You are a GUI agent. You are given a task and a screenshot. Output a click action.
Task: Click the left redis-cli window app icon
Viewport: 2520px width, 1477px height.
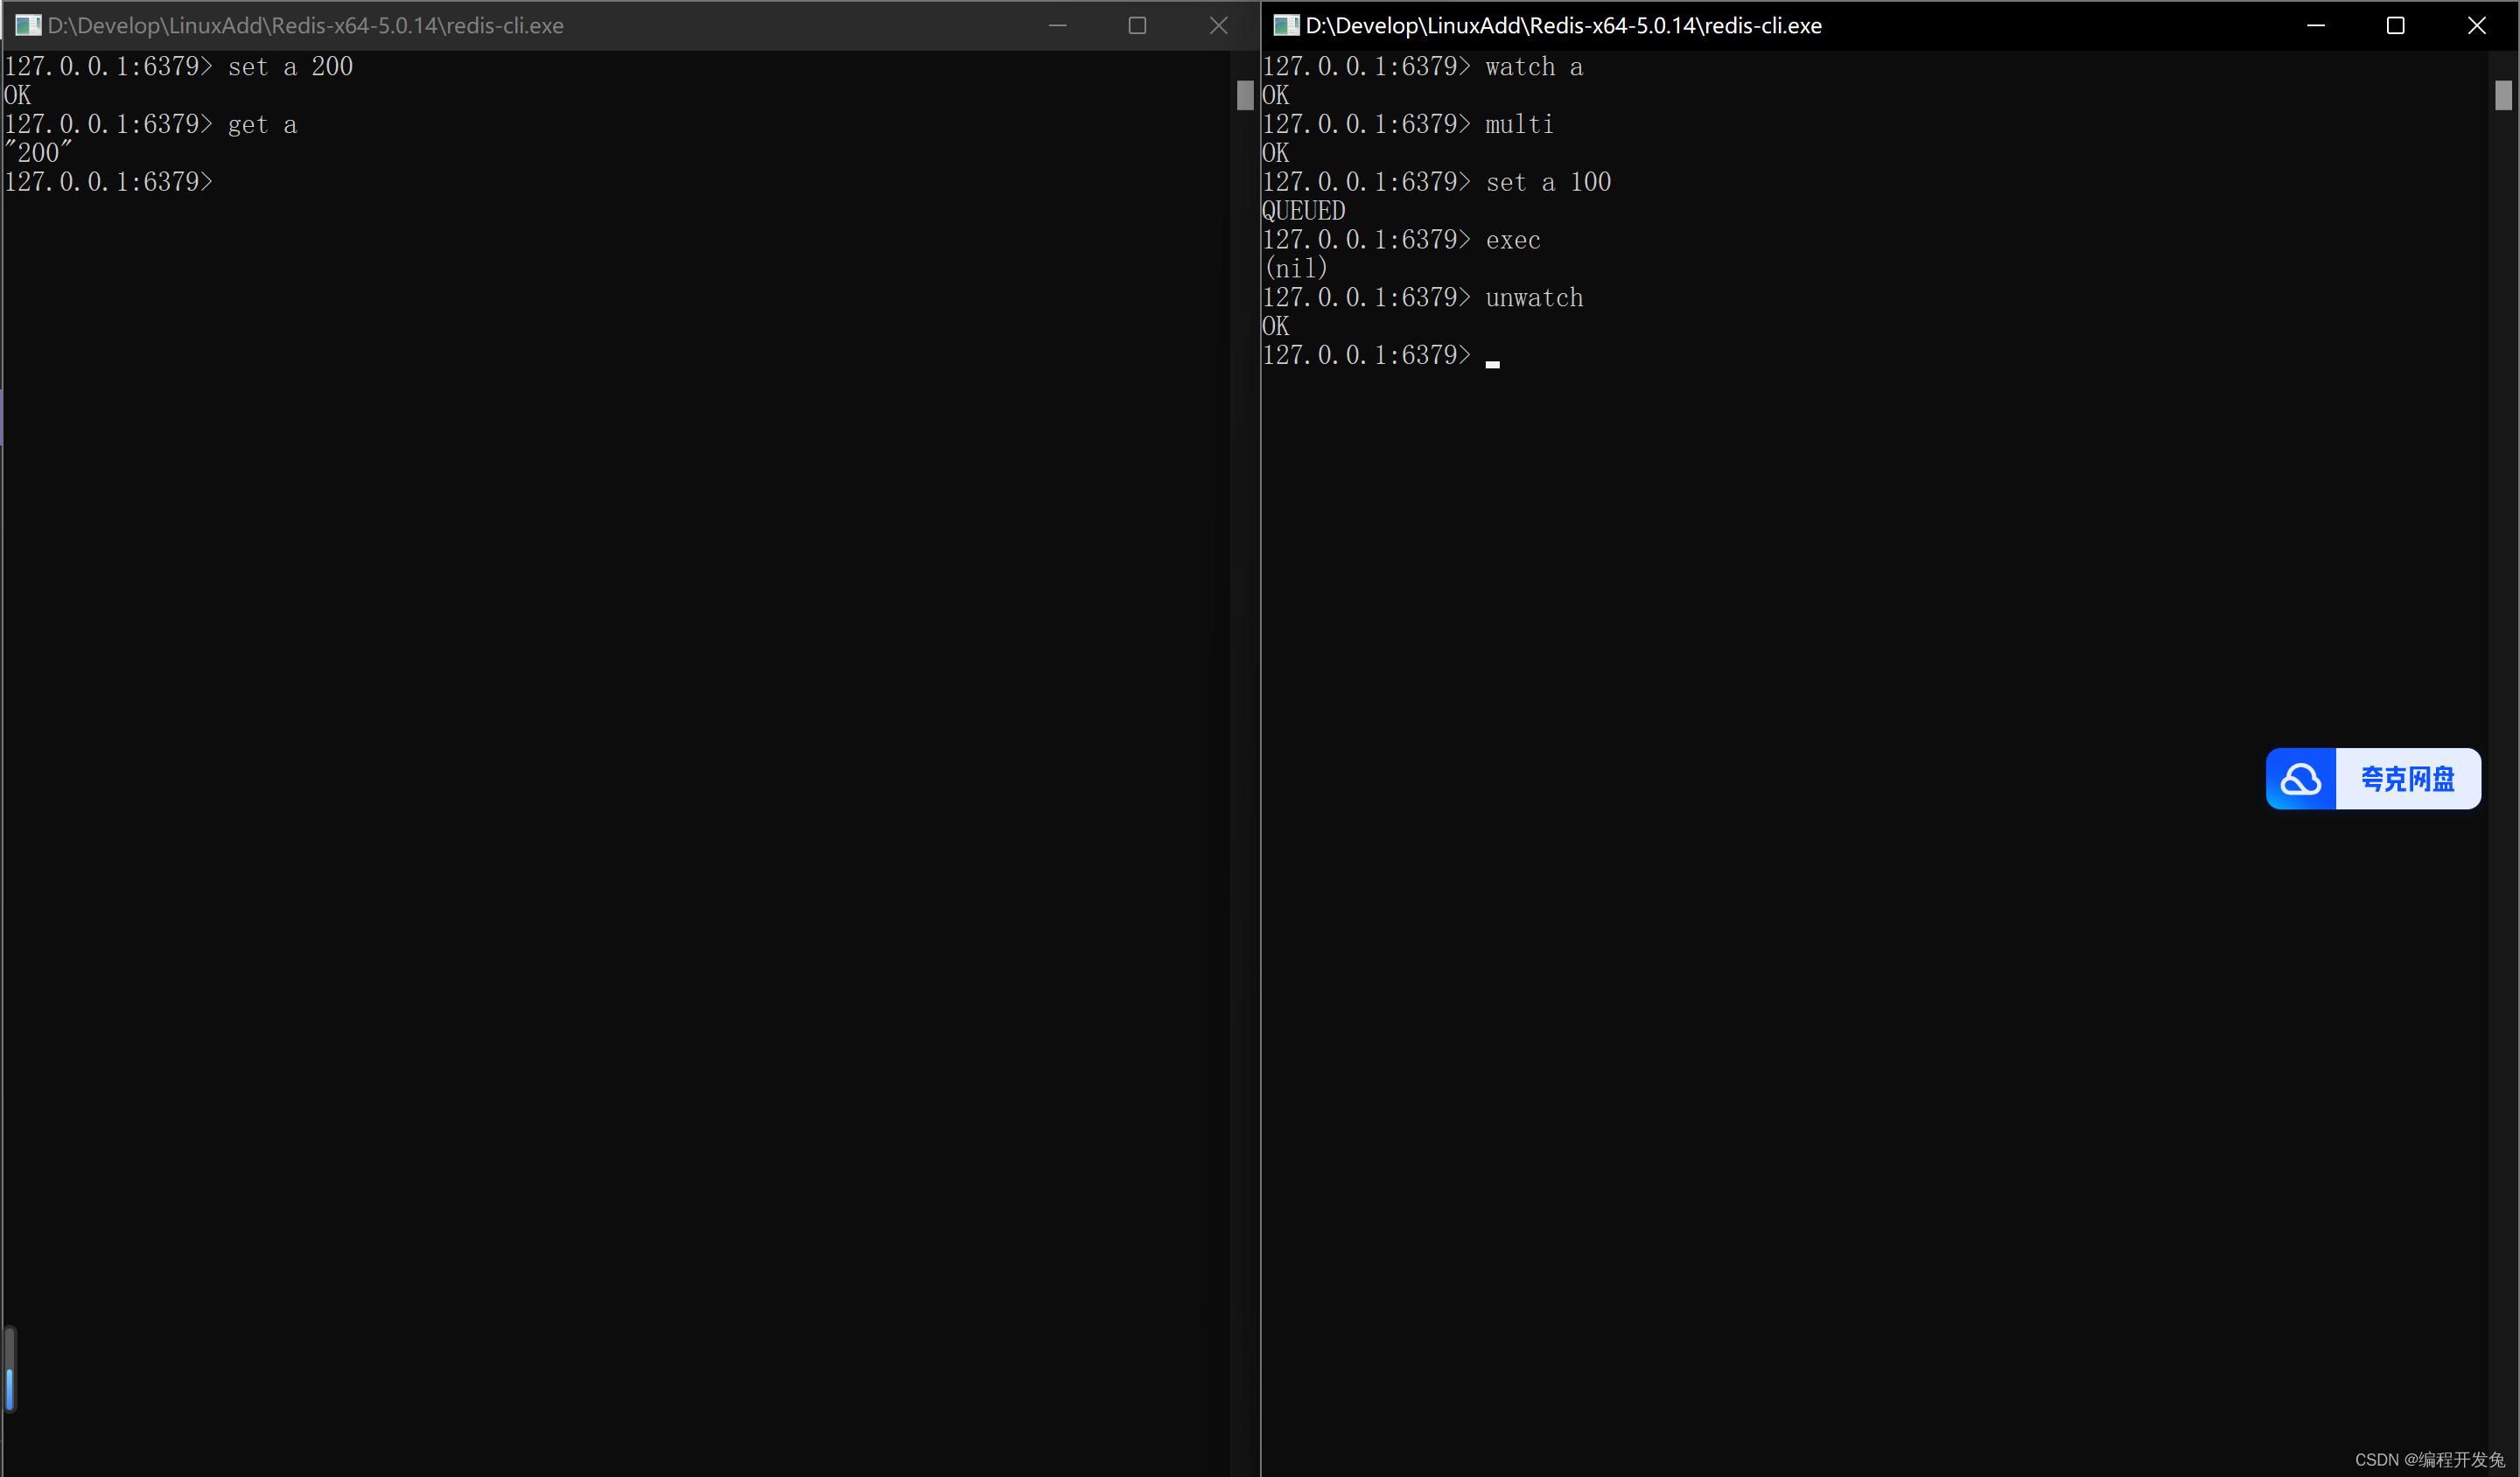28,25
